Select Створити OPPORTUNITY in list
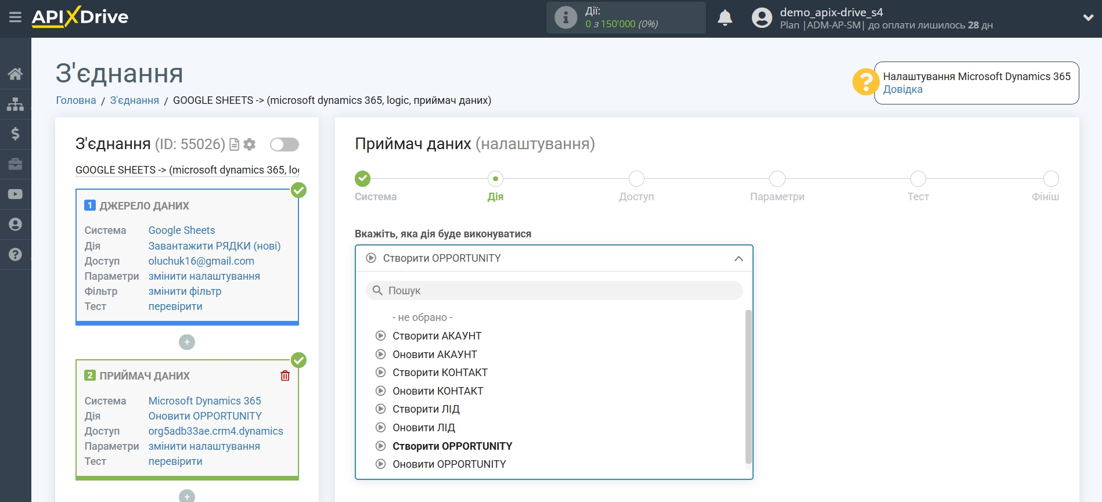1102x502 pixels. click(452, 446)
